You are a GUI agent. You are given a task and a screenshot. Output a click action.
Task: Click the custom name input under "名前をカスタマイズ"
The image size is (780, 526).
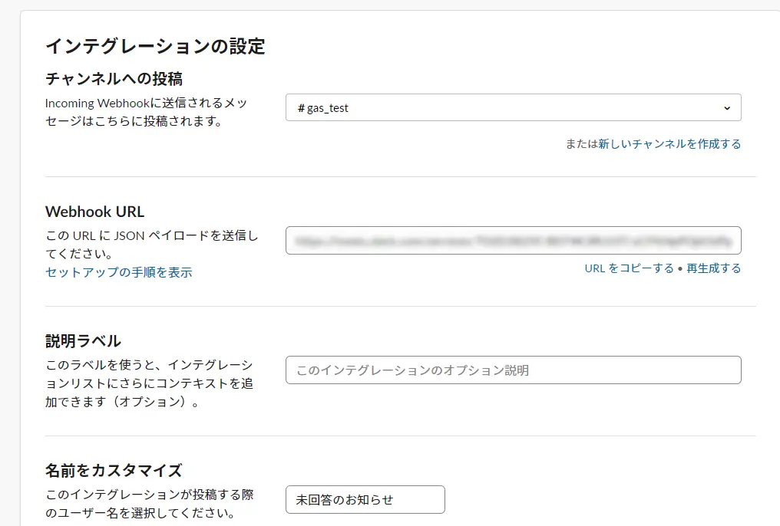coord(365,499)
